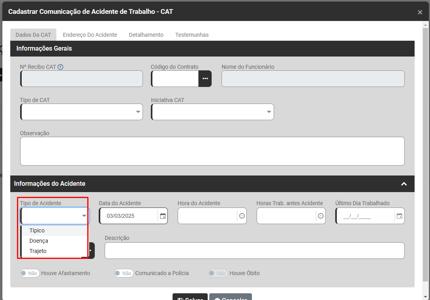
Task: Select the Típico accident type option
Action: 54,231
